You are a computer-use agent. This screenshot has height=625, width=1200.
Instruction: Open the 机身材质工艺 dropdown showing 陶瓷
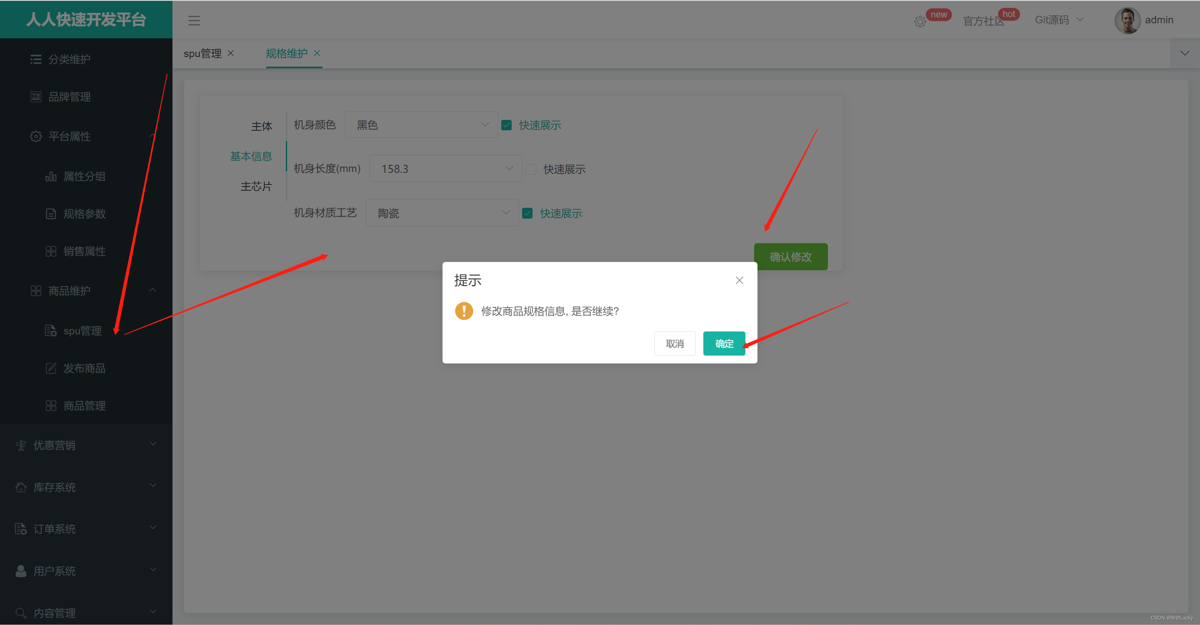[x=442, y=213]
